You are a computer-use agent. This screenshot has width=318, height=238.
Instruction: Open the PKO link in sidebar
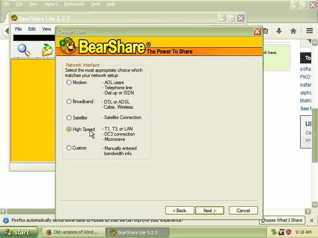(305, 77)
